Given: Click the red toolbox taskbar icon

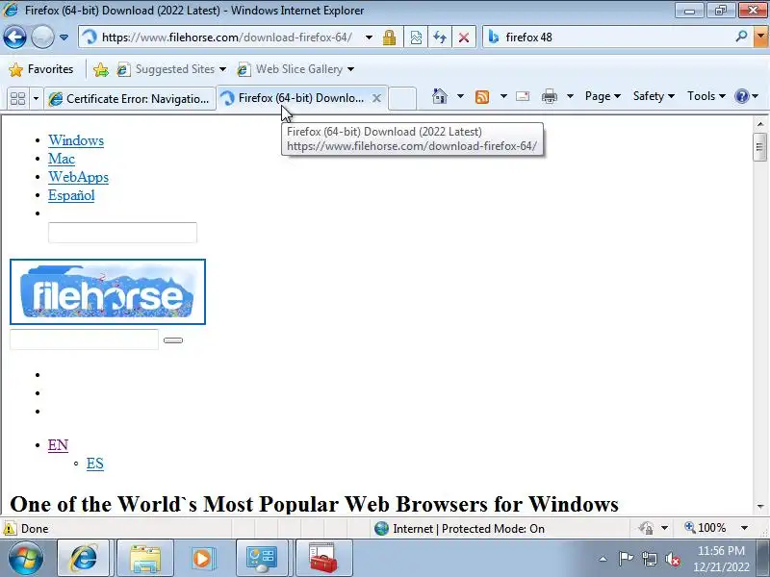Looking at the screenshot, I should (x=323, y=558).
